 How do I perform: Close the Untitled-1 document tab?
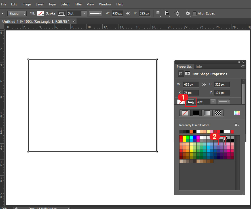[x=74, y=21]
